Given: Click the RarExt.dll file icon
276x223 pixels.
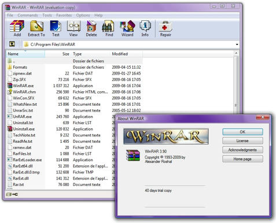Looking at the screenshot, I should coord(10,178).
